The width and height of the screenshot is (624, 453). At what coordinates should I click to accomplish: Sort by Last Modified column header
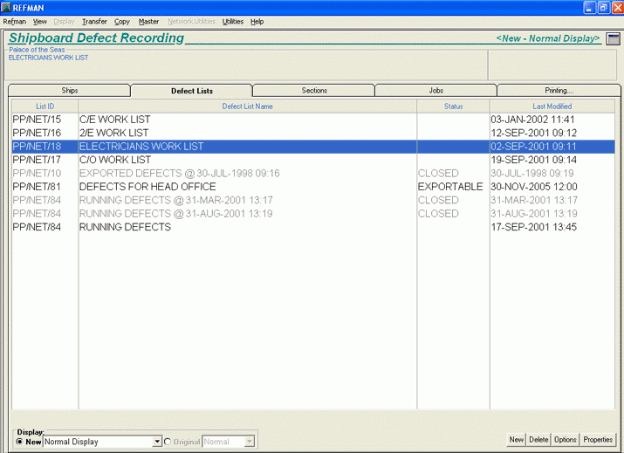(552, 106)
